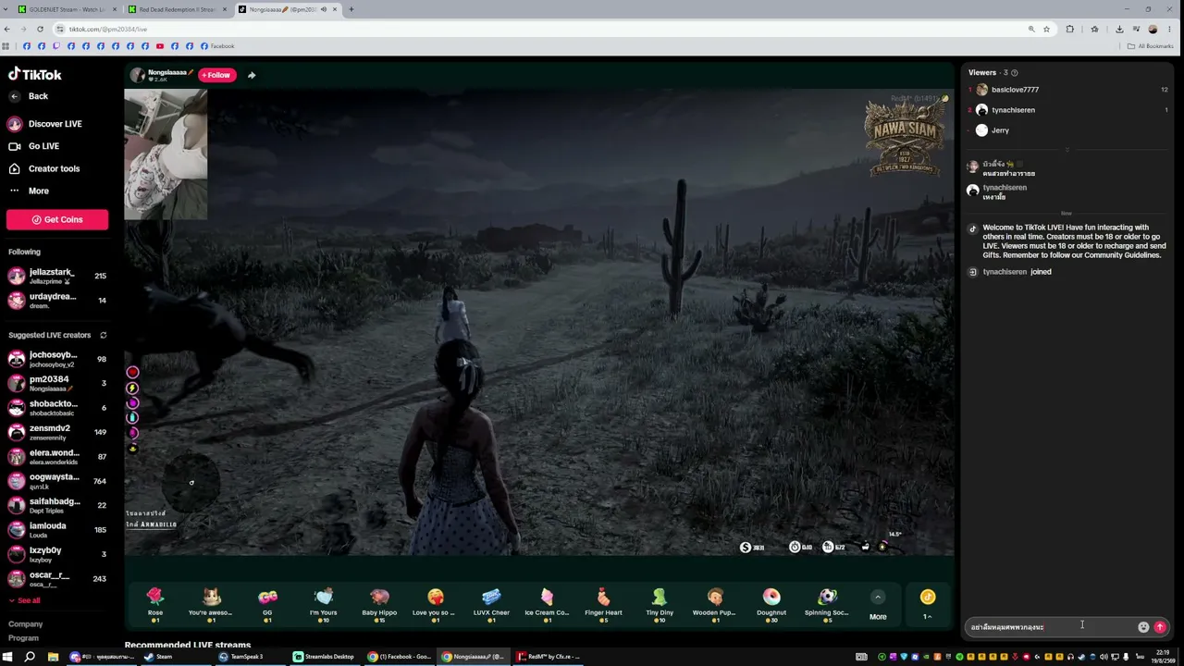Open TeamSpeak 3 from taskbar
Viewport: 1184px width, 666px height.
240,657
